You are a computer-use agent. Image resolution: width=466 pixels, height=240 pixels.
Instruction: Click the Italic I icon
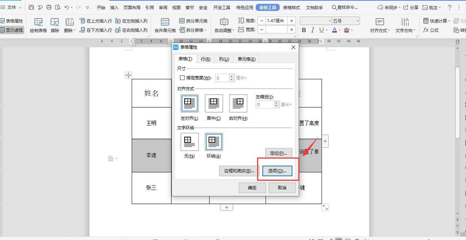[x=313, y=30]
